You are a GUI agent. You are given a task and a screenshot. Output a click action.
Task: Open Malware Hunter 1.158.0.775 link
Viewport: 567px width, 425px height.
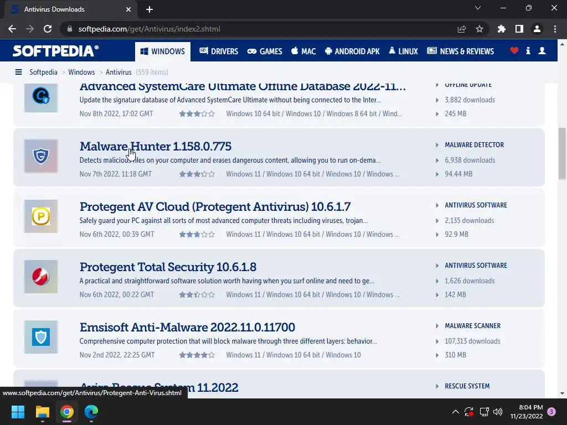coord(156,146)
